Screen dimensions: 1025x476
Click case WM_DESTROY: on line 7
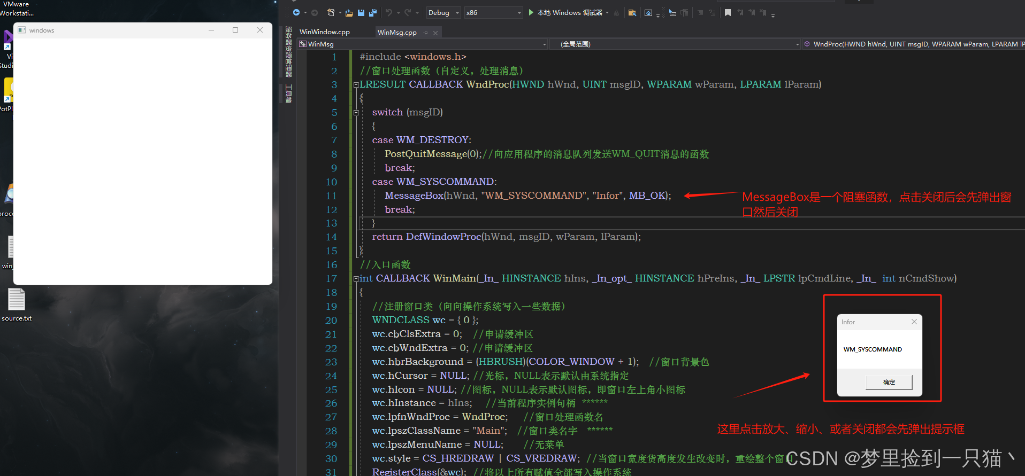pos(422,140)
